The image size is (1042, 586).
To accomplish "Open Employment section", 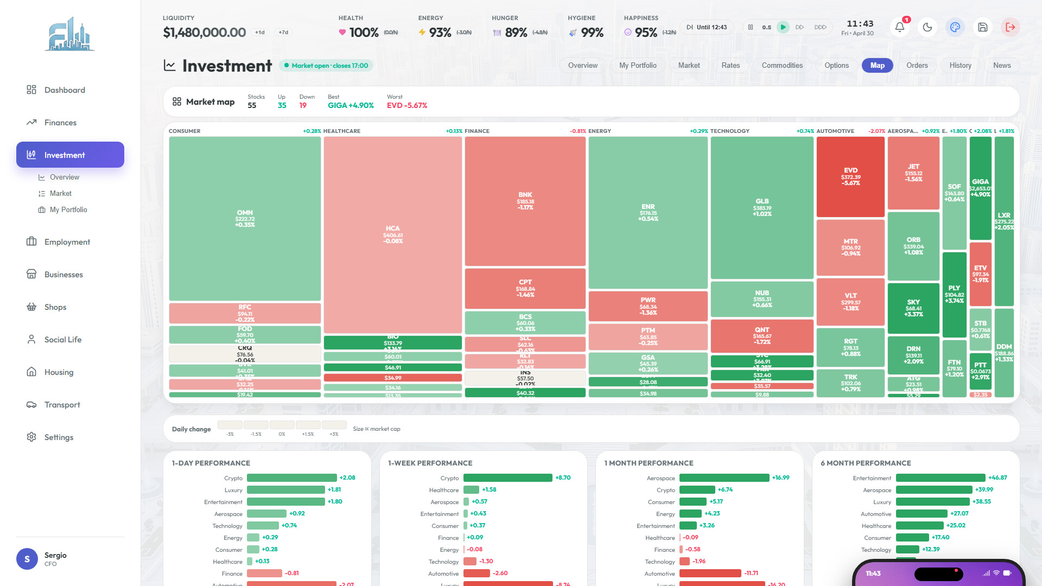I will click(70, 242).
